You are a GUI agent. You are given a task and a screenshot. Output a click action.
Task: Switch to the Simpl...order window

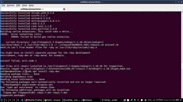110,100
